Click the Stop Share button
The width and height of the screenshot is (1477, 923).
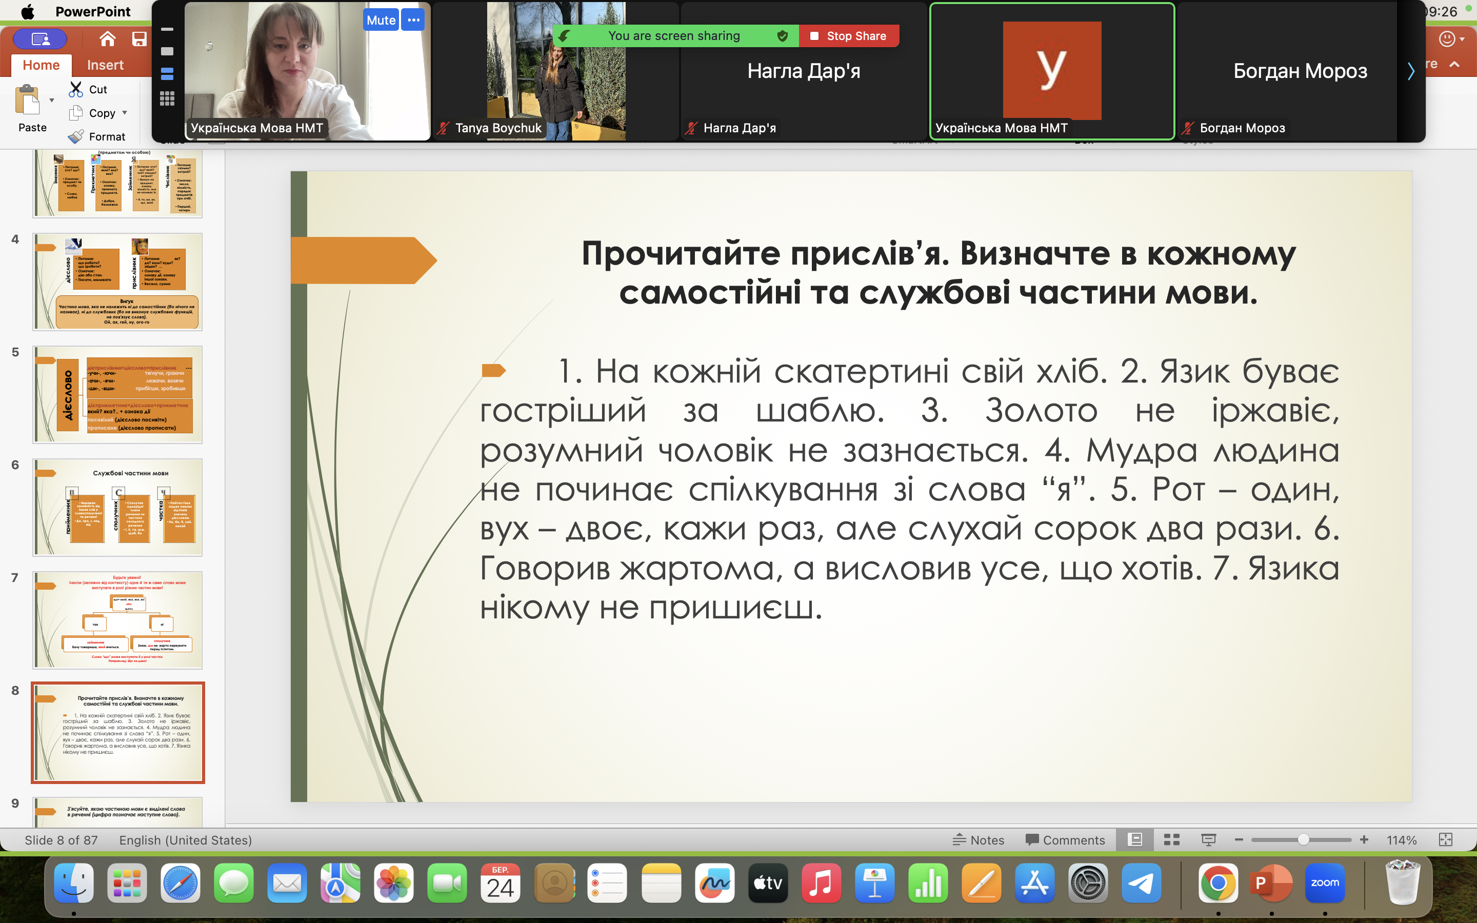[x=849, y=36]
